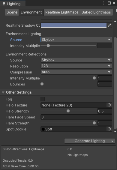Switch to the Scene tab
117x170 pixels.
pyautogui.click(x=12, y=12)
